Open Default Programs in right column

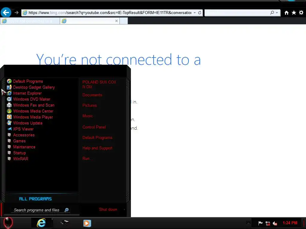point(97,138)
